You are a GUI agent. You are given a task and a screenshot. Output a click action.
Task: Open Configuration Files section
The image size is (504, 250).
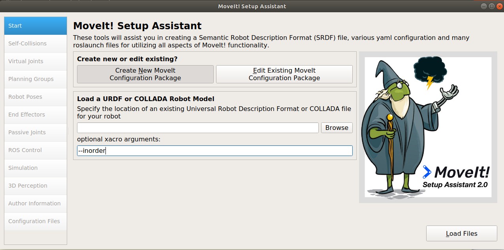click(x=36, y=221)
